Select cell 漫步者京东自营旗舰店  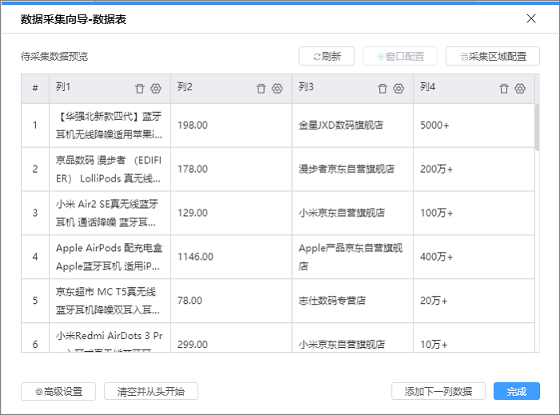coord(353,170)
